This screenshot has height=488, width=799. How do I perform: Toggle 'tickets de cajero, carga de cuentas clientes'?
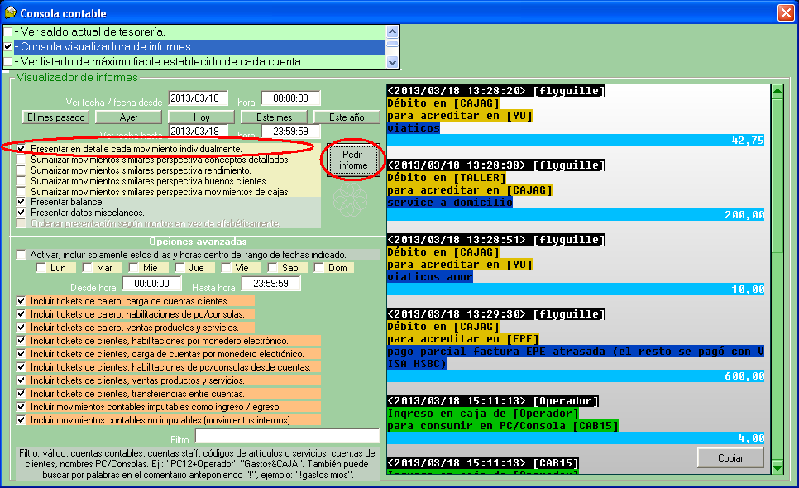click(x=21, y=300)
